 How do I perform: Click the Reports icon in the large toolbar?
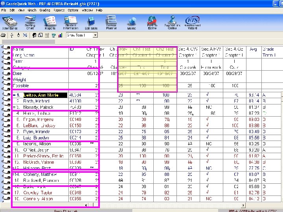coord(50,22)
